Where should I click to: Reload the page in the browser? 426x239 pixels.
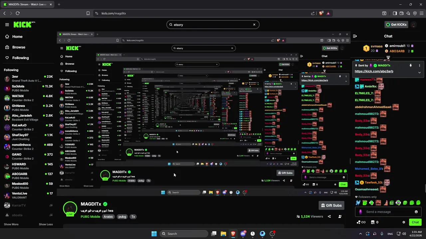[18, 13]
